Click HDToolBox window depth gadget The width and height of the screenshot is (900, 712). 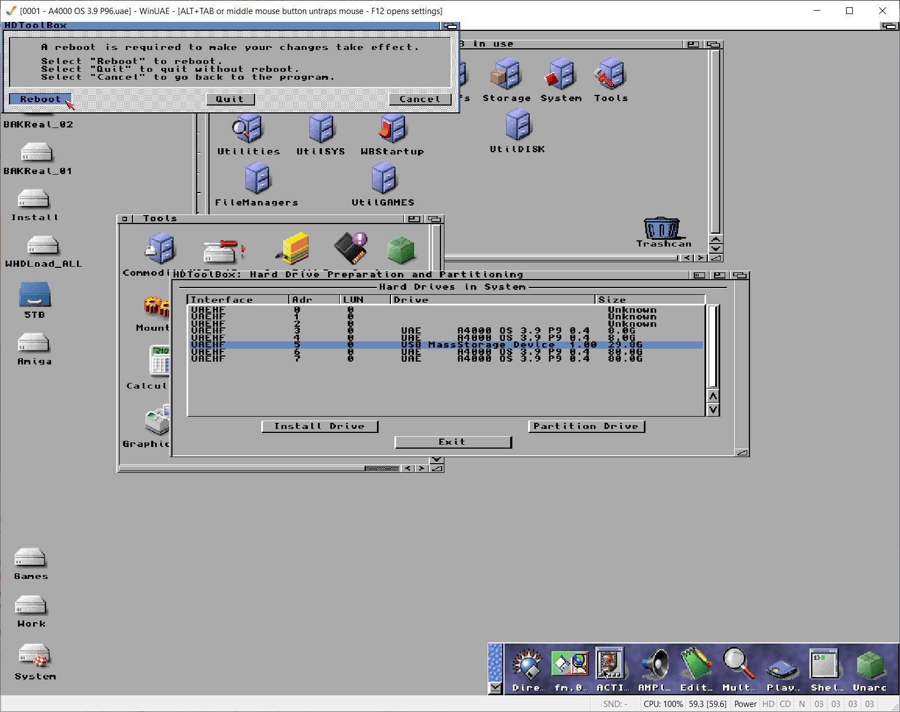pos(740,275)
